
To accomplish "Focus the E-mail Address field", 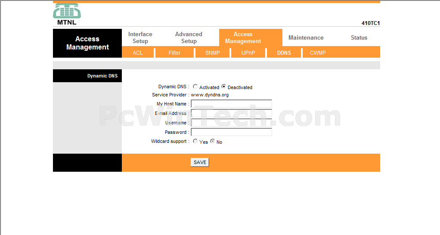I will point(231,113).
